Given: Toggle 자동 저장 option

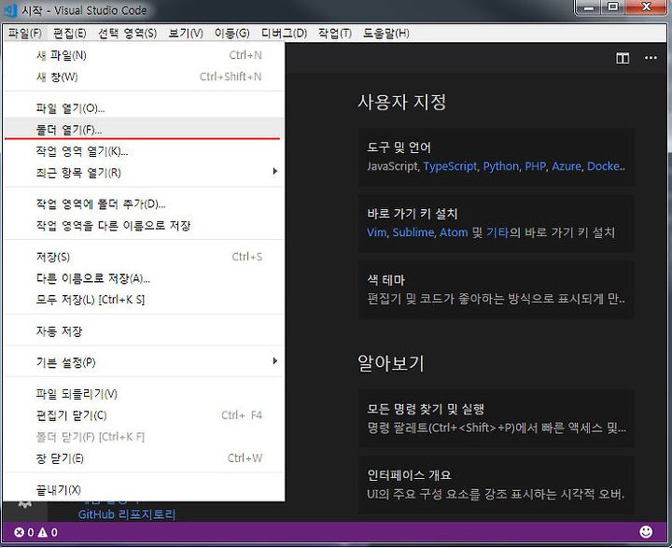Looking at the screenshot, I should click(144, 331).
